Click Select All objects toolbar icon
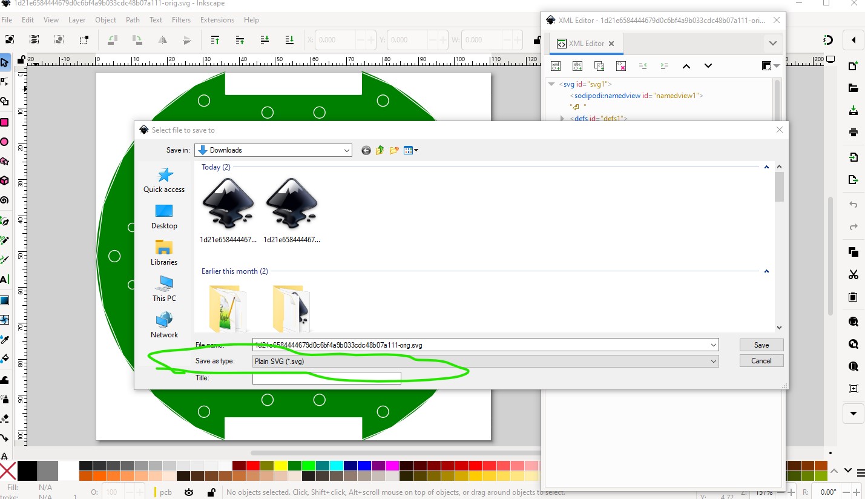The image size is (865, 499). [10, 40]
